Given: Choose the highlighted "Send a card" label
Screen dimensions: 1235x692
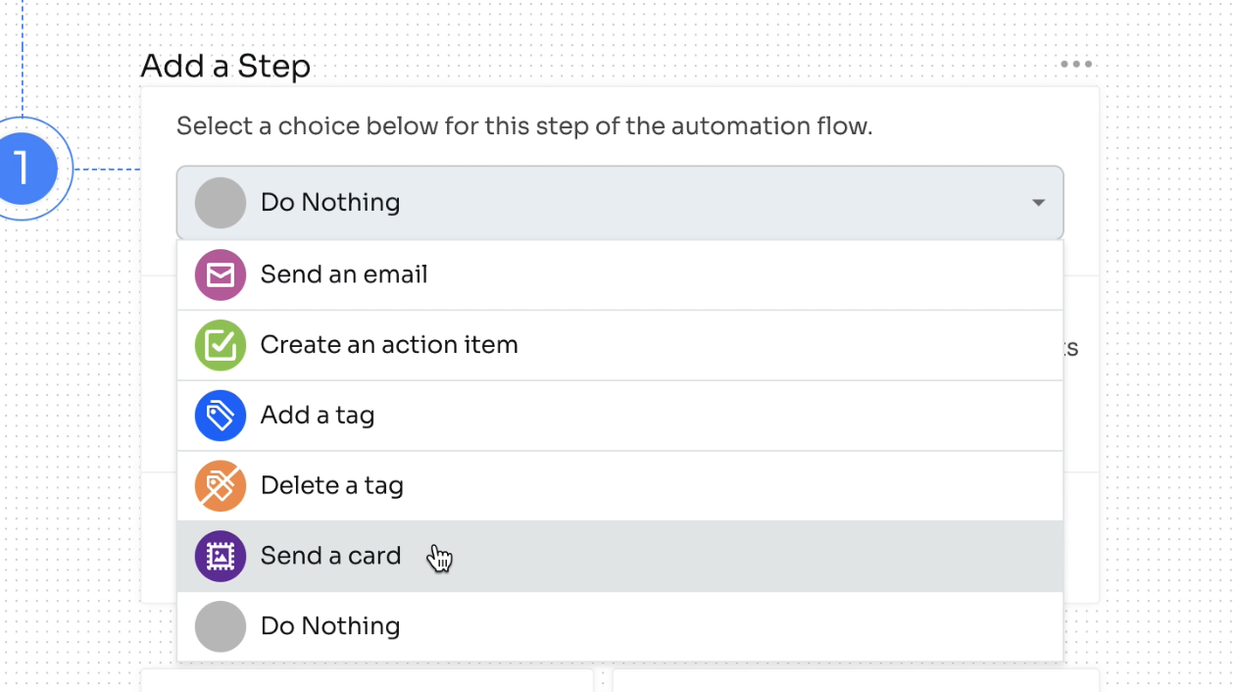Looking at the screenshot, I should tap(331, 556).
